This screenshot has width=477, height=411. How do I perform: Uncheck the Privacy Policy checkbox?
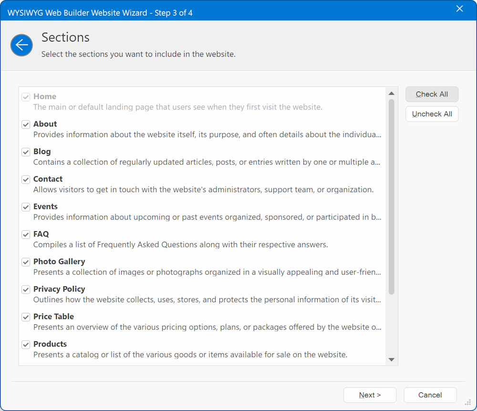(x=26, y=289)
